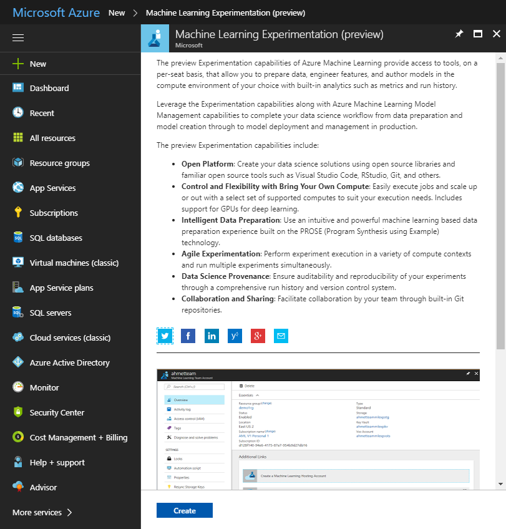Expand More services
This screenshot has width=506, height=529.
(x=37, y=512)
